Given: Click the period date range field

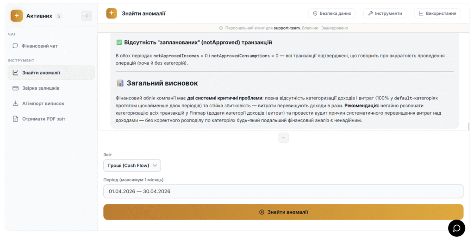Looking at the screenshot, I should pyautogui.click(x=283, y=191).
